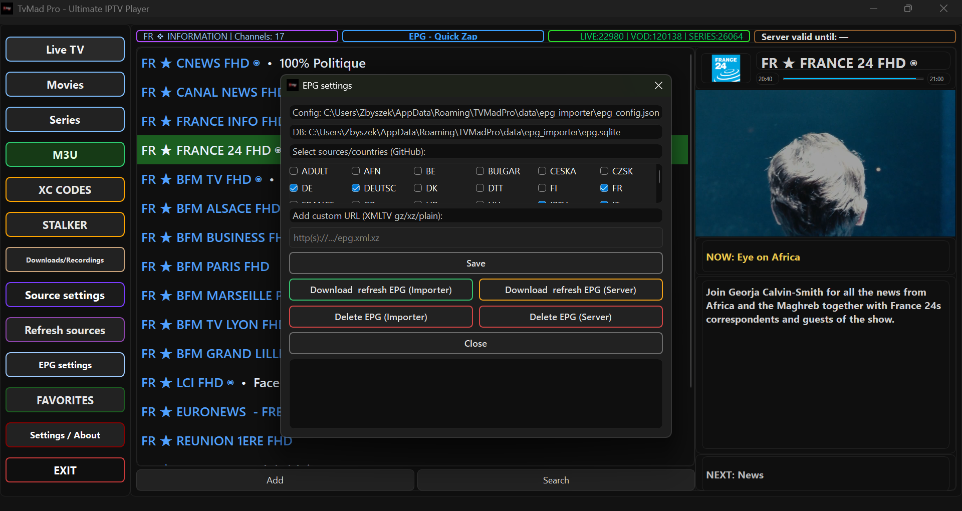Click the EPG indicator dot next to CNEWS FHD
Screen dimensions: 962x511
(x=257, y=63)
